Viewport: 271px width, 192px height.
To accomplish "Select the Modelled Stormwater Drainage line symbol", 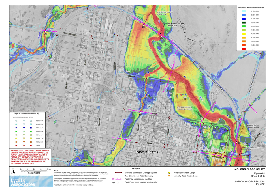I will pyautogui.click(x=118, y=173).
